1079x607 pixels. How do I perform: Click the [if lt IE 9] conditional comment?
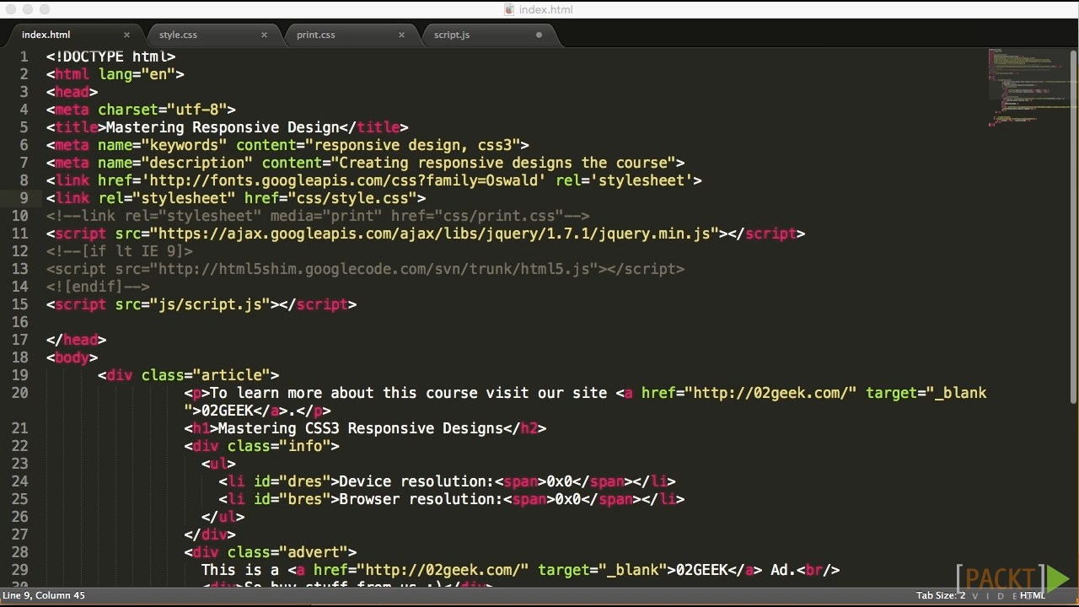[120, 251]
